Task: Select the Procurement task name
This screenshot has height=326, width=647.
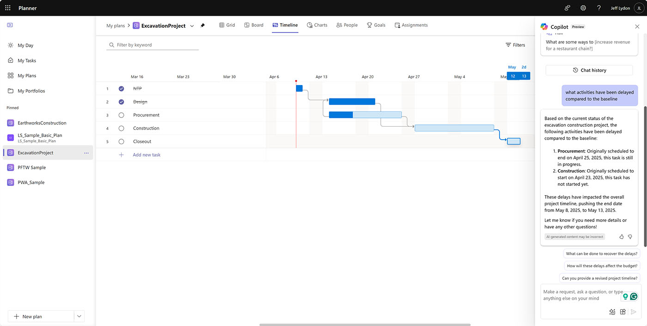Action: pos(146,115)
